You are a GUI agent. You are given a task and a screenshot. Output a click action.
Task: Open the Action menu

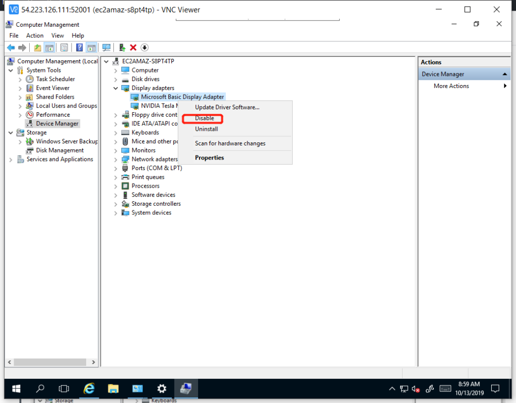(35, 36)
